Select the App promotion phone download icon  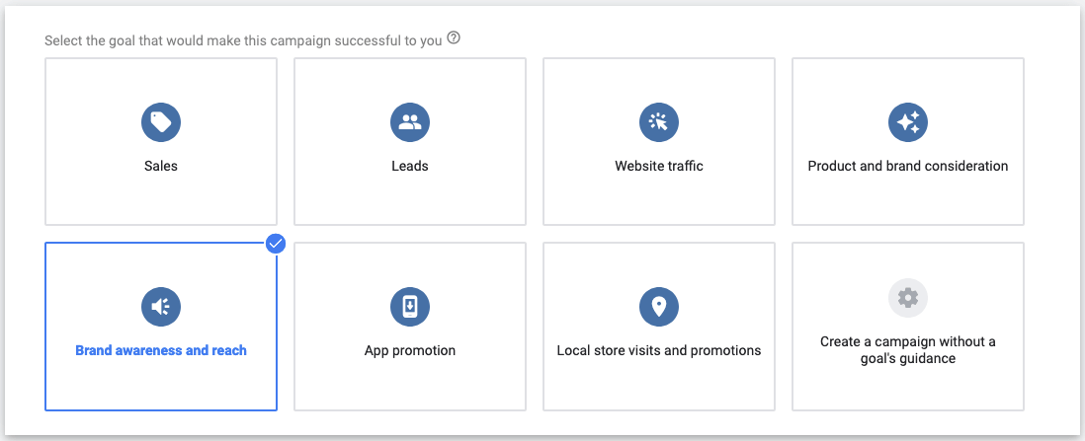pyautogui.click(x=410, y=307)
